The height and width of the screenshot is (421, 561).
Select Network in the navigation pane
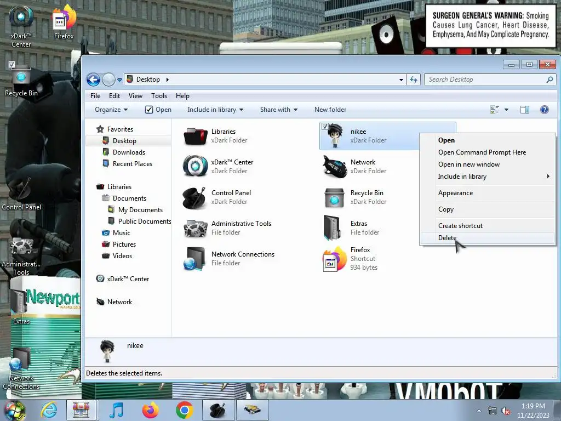point(115,302)
